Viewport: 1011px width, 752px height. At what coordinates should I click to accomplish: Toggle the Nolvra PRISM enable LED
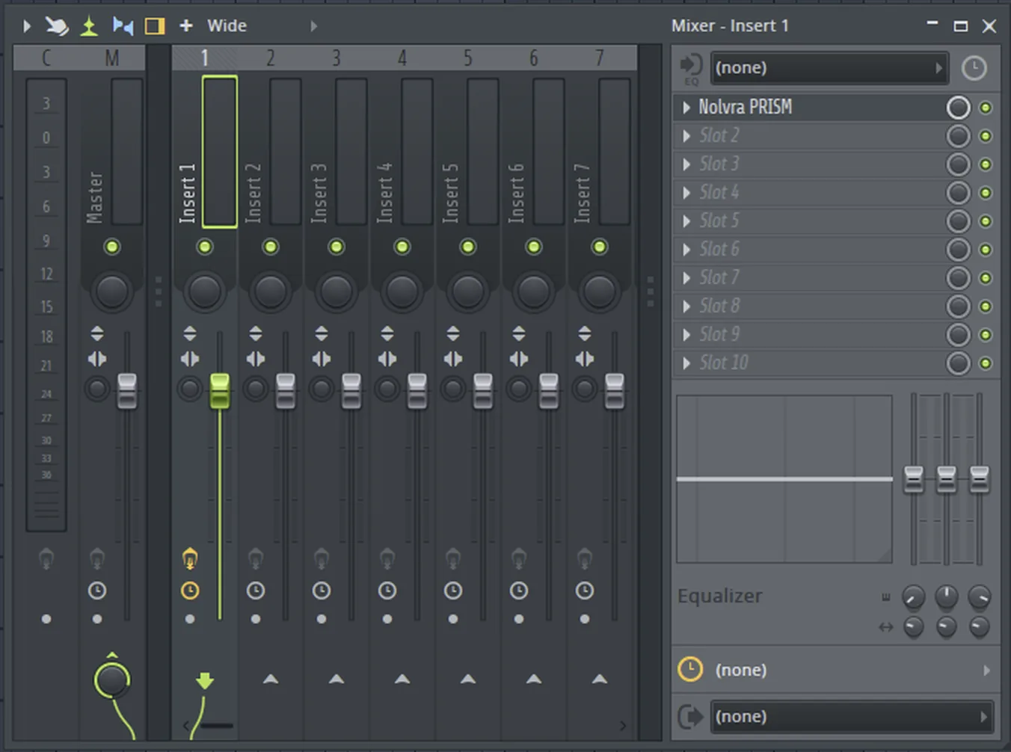click(986, 108)
